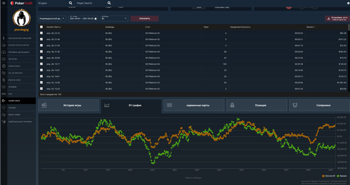The height and width of the screenshot is (185, 350).
Task: Uncheck the session starting апр. 24, 16:01
Action: coord(41,76)
